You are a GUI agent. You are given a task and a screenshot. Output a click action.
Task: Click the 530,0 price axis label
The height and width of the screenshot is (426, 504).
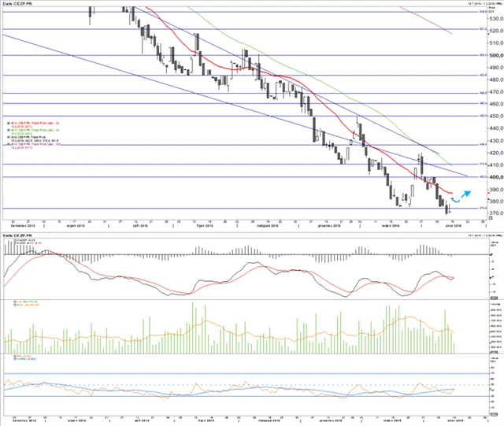point(496,19)
